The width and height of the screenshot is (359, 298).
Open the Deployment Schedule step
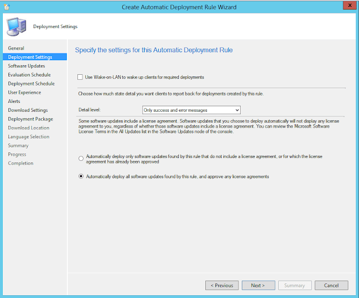[31, 84]
